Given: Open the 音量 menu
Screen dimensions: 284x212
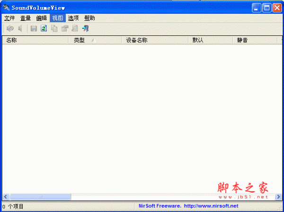Looking at the screenshot, I should pos(26,18).
